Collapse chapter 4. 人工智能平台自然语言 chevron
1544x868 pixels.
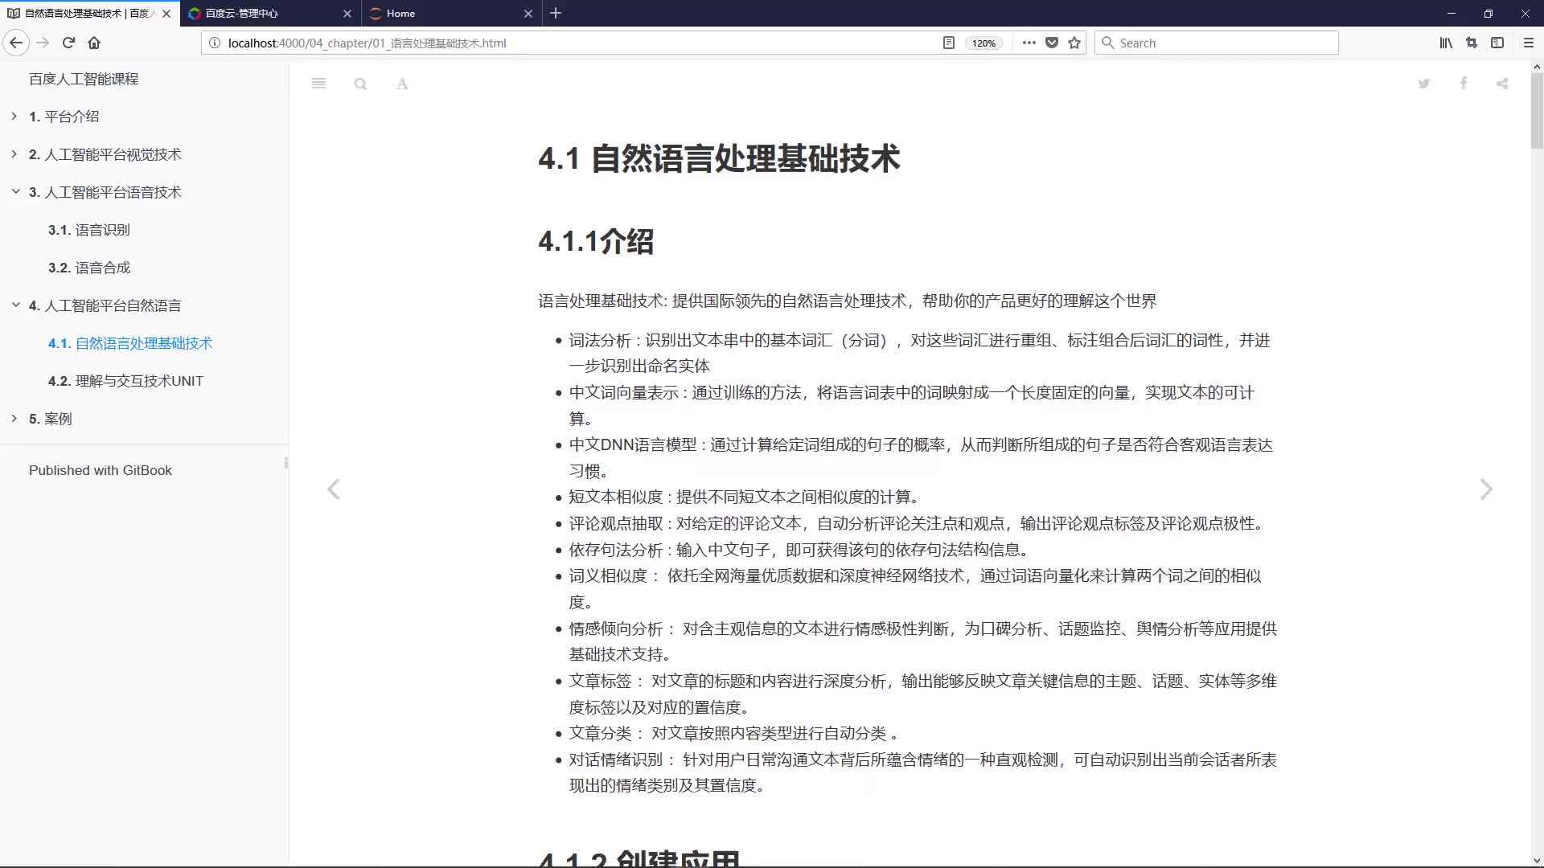pos(15,305)
